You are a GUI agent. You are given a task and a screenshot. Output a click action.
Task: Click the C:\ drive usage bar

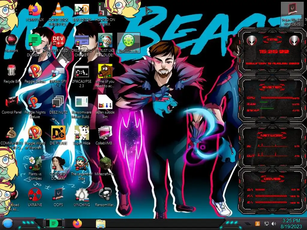261,190
